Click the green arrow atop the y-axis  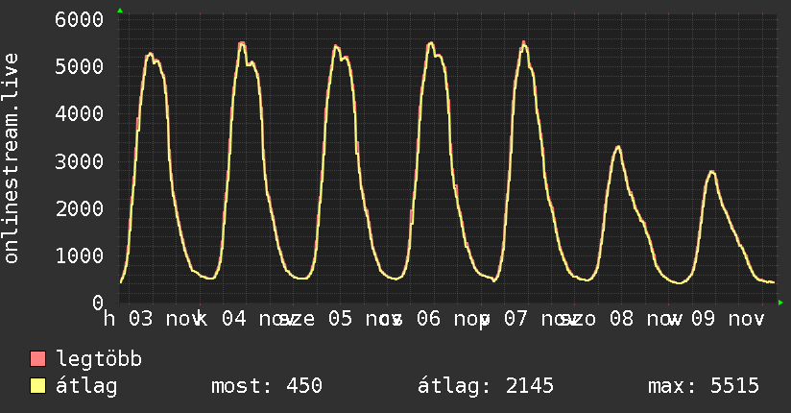pos(120,11)
